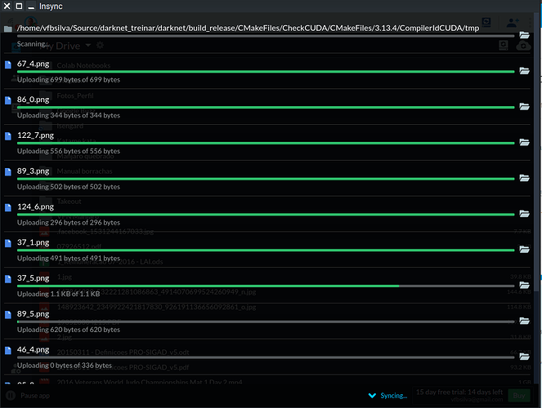Open folder location for 46_4.png upload
The height and width of the screenshot is (408, 542).
coord(524,357)
